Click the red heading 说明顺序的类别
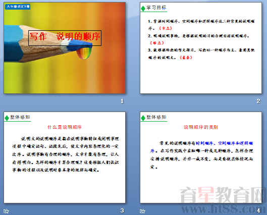 click(201, 127)
